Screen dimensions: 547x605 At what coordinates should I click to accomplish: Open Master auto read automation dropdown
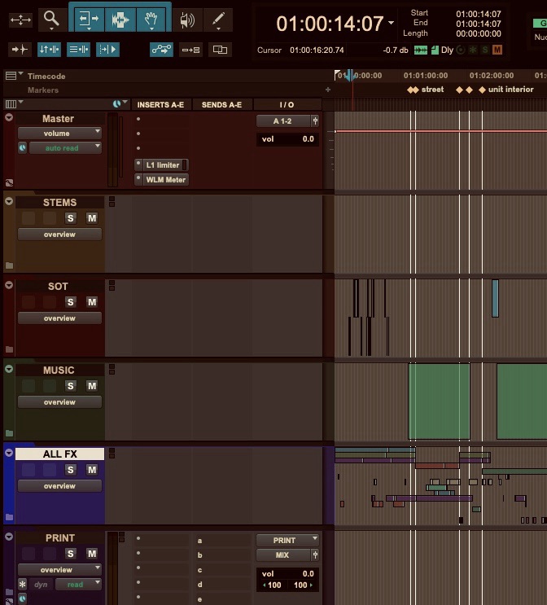click(65, 148)
